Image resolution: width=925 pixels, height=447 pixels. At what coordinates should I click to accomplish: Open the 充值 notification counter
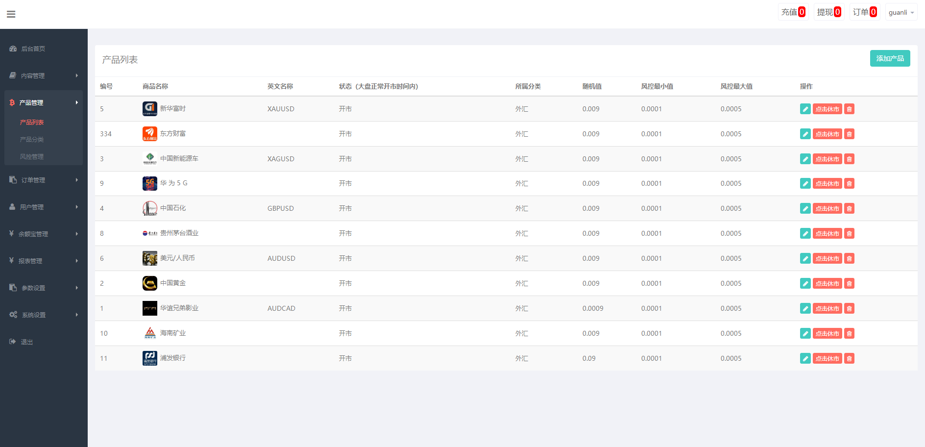793,12
